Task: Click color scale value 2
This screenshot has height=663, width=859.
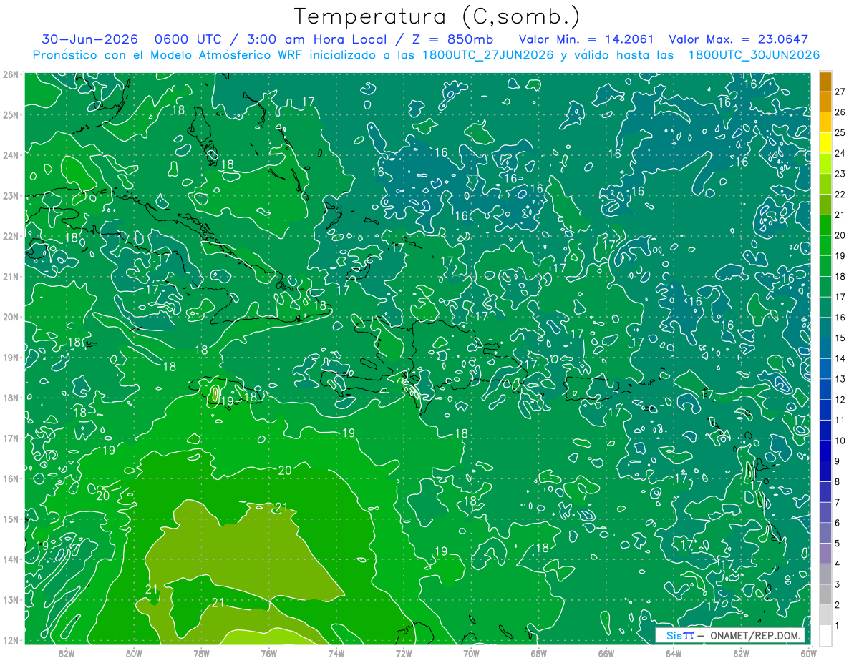Action: click(838, 604)
